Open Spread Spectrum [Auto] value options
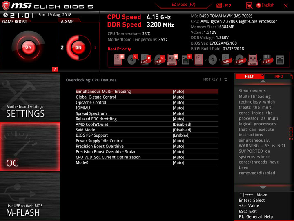 pyautogui.click(x=178, y=113)
